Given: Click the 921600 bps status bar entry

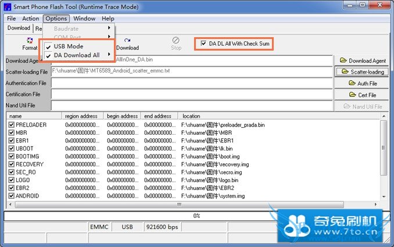Looking at the screenshot, I should (162, 227).
